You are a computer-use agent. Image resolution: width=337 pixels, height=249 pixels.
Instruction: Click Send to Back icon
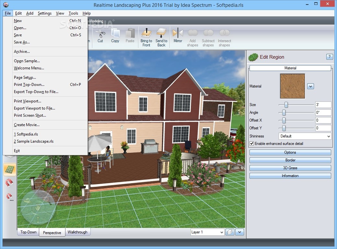[x=161, y=33]
